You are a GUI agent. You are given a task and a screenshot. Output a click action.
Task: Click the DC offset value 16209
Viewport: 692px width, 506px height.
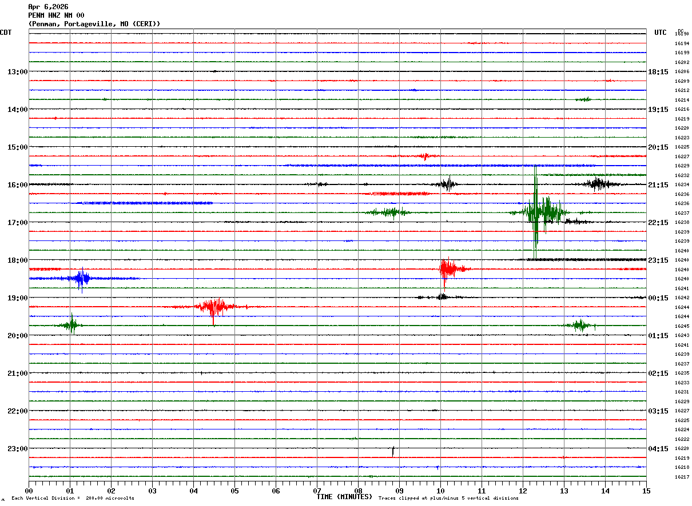click(682, 81)
